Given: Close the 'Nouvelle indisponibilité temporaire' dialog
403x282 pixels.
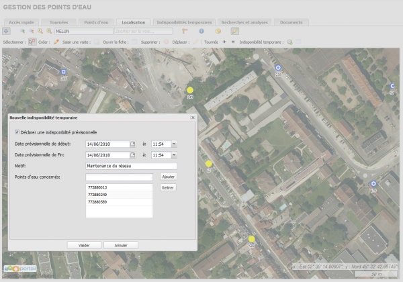Looking at the screenshot, I should (193, 117).
